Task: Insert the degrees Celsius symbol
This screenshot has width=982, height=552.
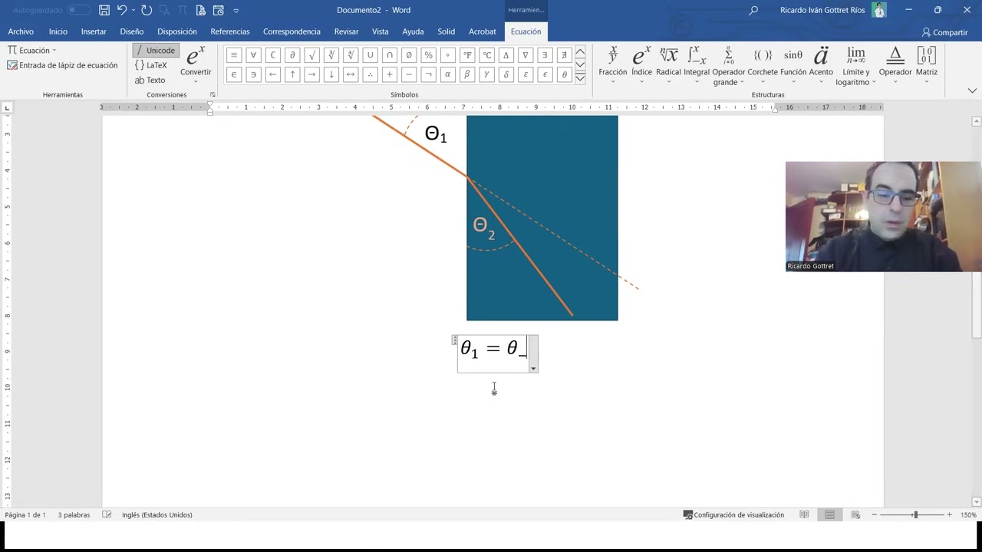Action: (x=486, y=55)
